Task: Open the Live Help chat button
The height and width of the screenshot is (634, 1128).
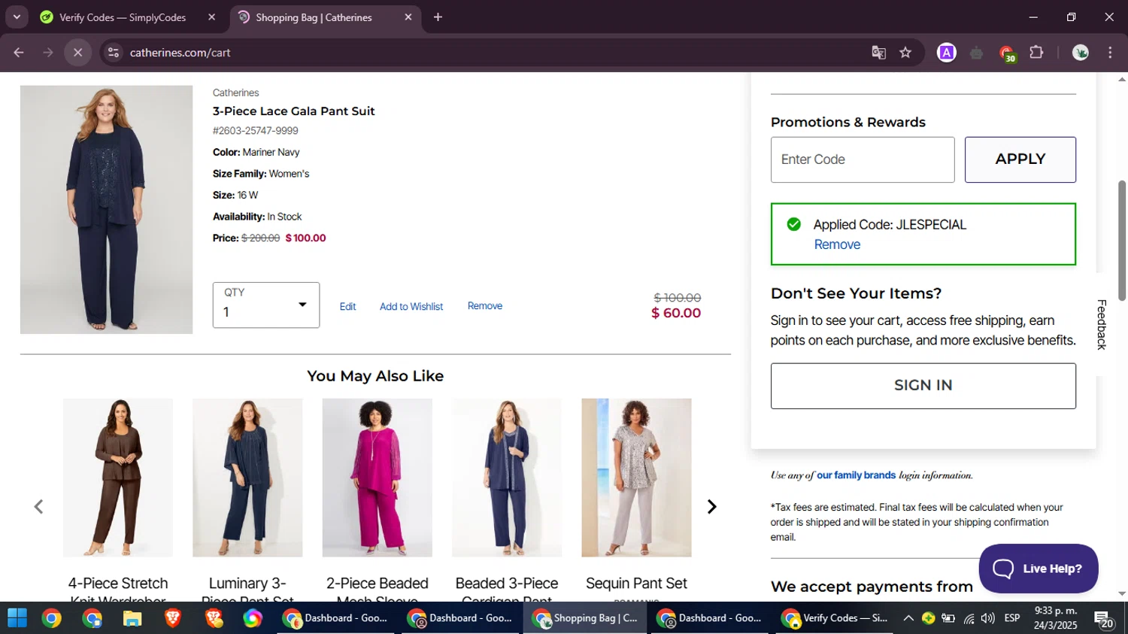Action: pos(1039,569)
